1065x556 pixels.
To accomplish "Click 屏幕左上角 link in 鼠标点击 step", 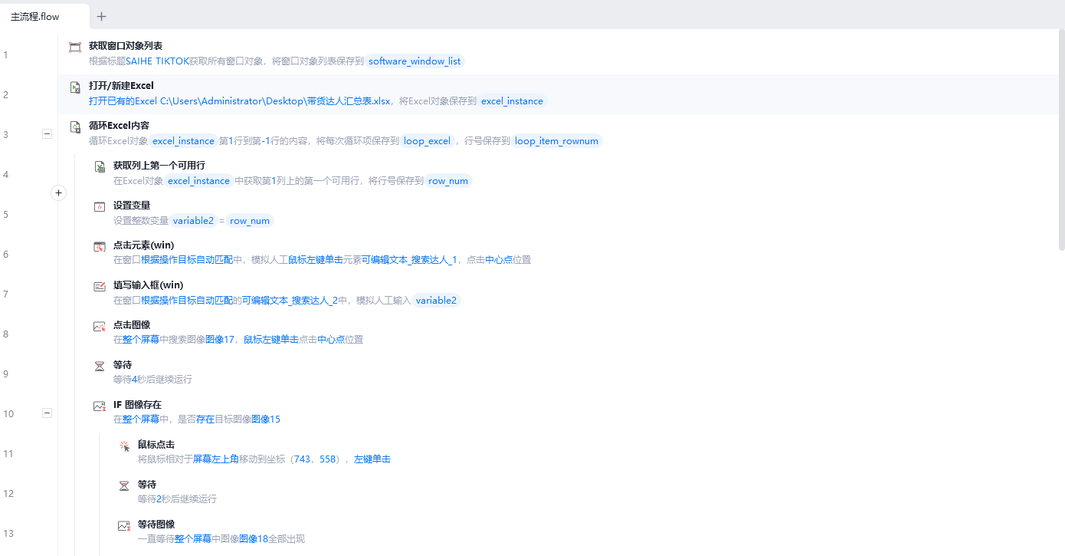I will [216, 459].
